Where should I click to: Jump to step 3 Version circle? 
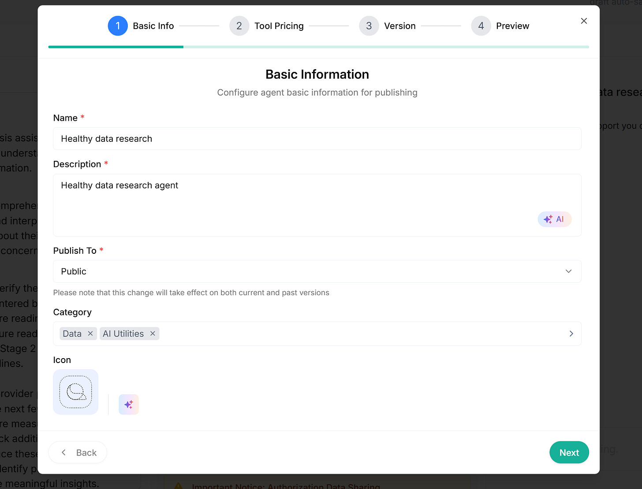coord(369,26)
